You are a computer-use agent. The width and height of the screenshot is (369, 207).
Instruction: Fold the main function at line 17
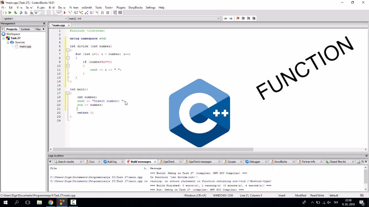(x=68, y=93)
